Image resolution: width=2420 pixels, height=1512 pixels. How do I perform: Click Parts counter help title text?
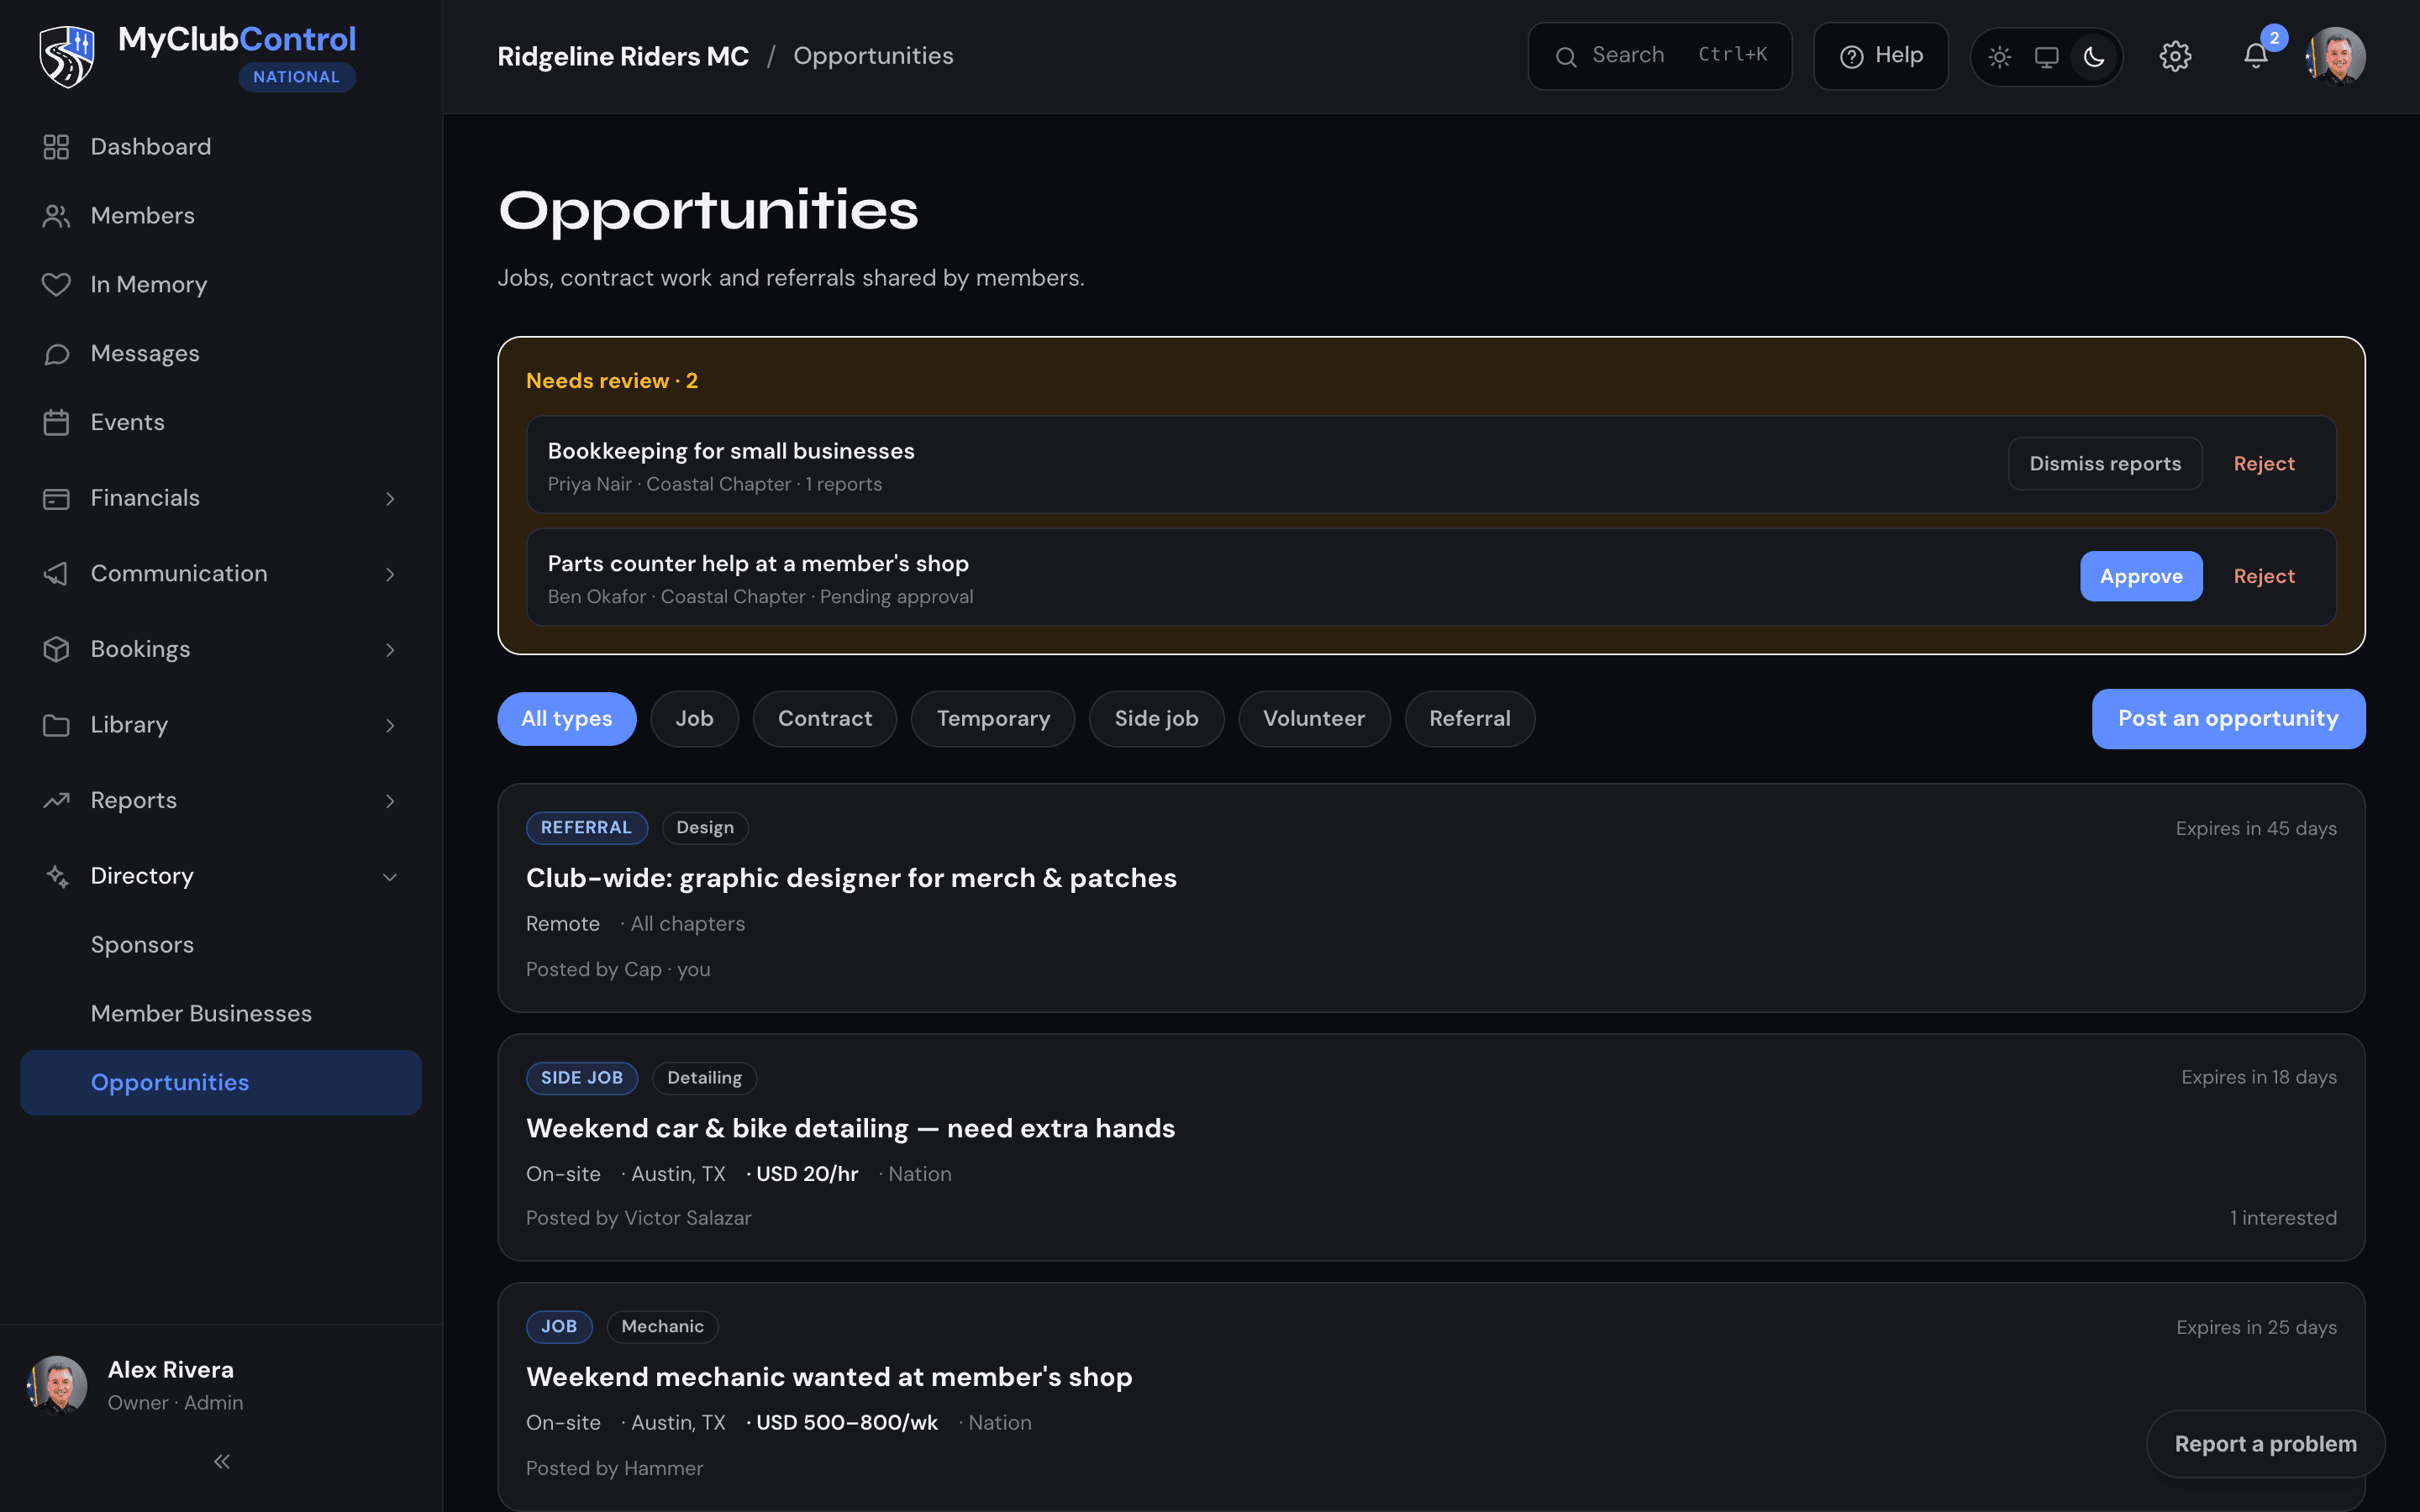pos(758,564)
